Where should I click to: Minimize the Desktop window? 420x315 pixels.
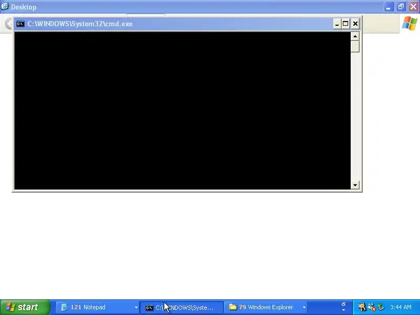point(388,7)
